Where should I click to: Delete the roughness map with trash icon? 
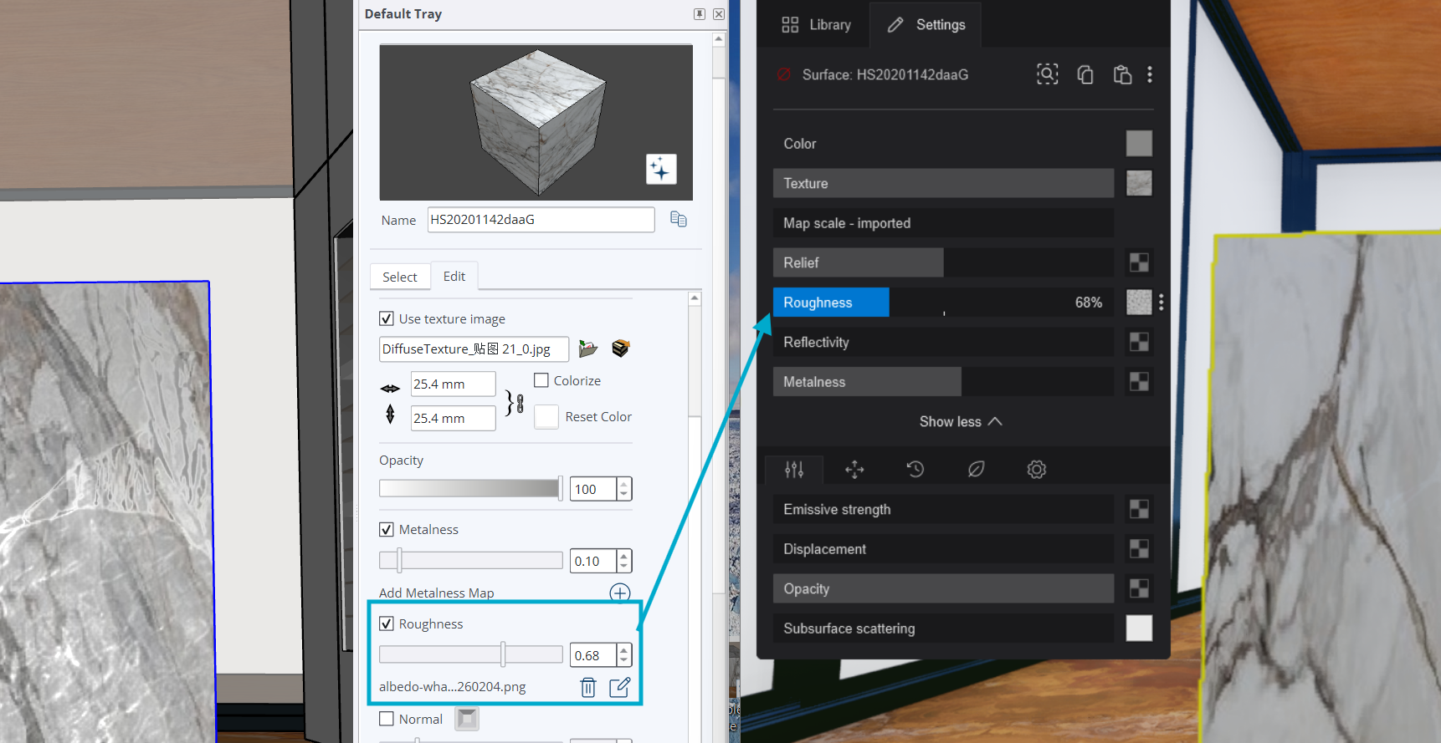pyautogui.click(x=588, y=687)
